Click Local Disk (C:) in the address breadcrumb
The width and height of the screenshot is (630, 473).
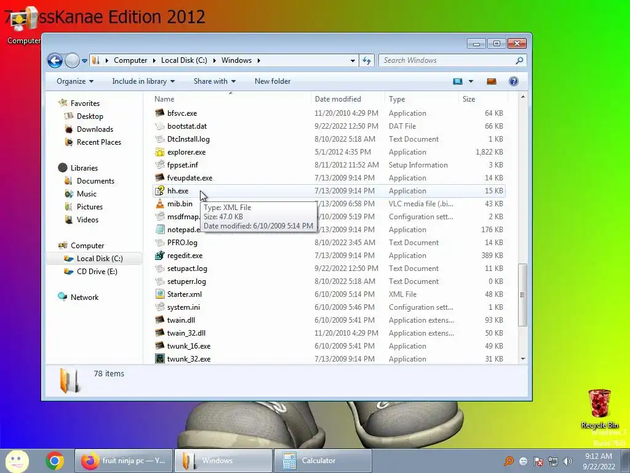184,60
